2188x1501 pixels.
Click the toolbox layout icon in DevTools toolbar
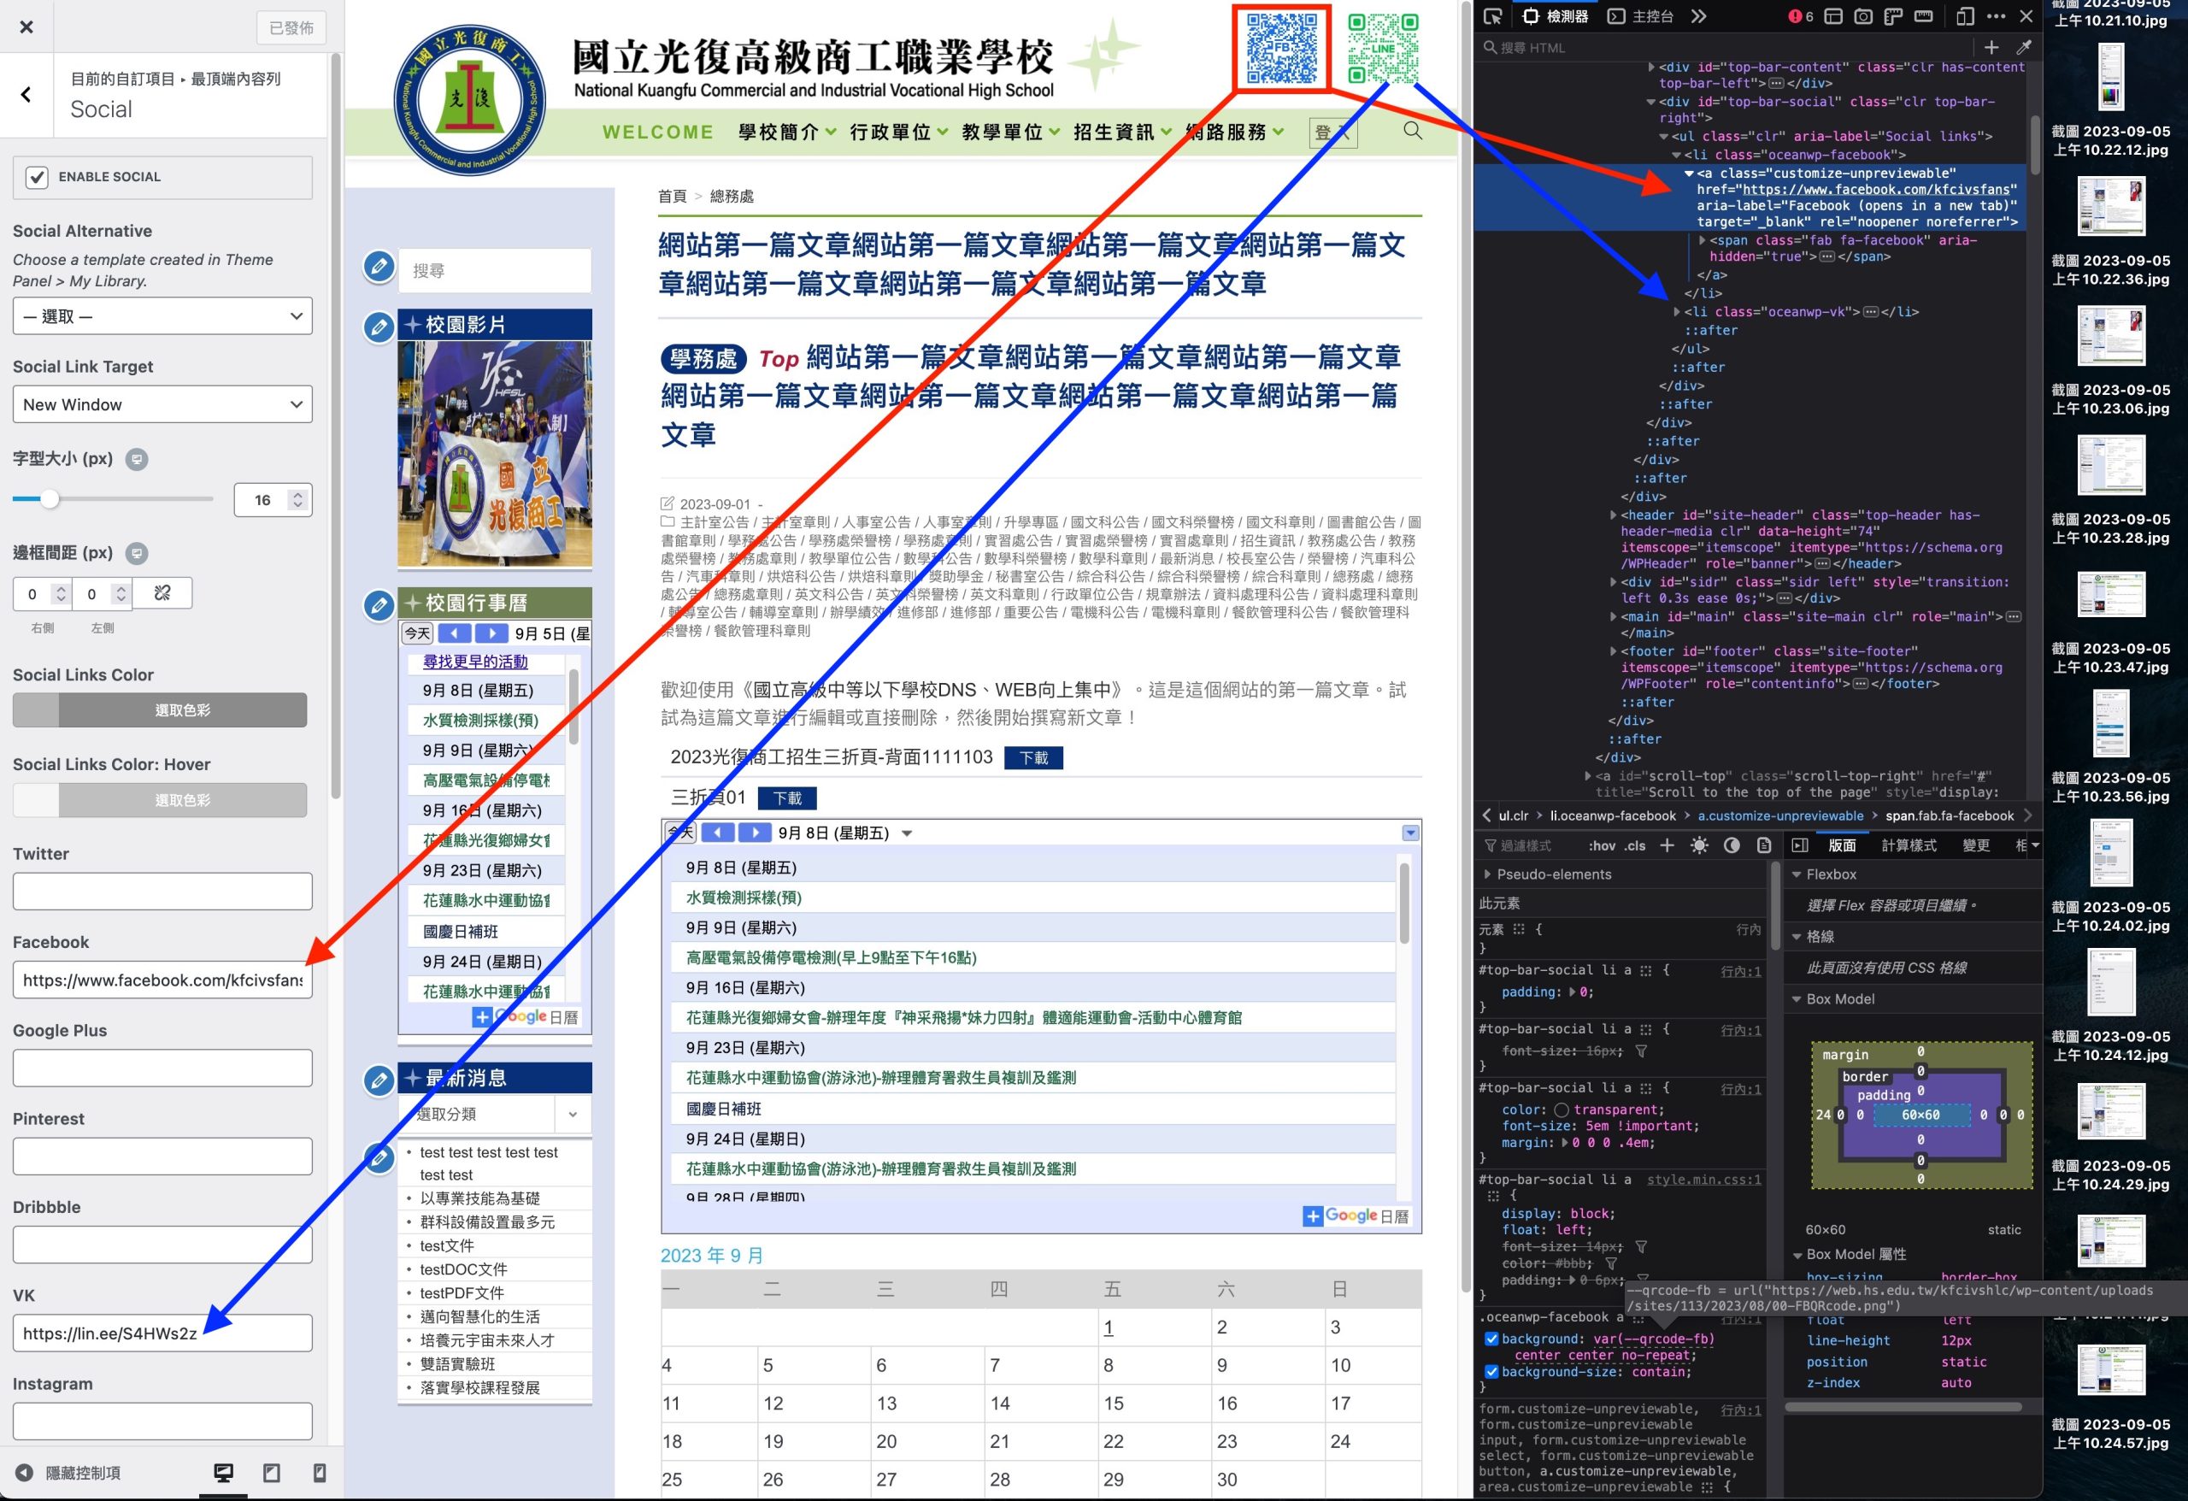coord(1832,16)
